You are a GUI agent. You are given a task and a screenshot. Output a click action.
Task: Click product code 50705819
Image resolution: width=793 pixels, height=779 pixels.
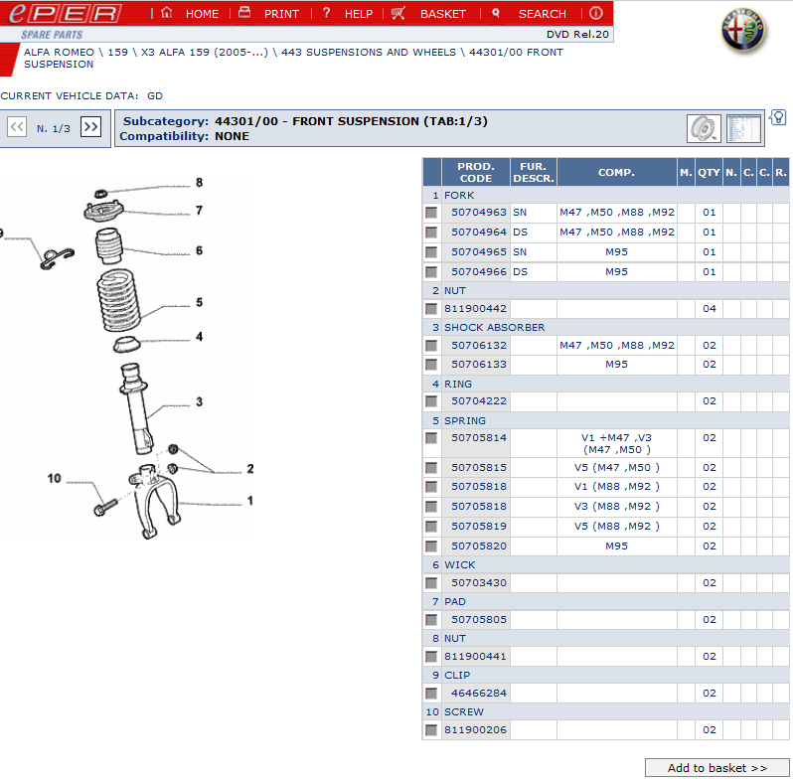pos(478,527)
